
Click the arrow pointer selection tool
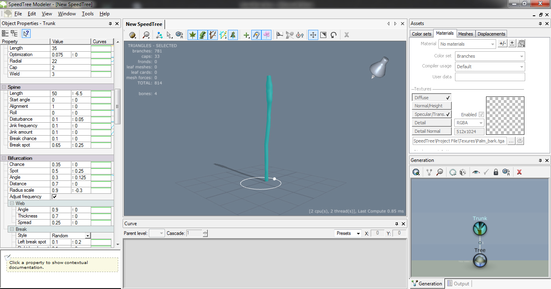point(169,35)
